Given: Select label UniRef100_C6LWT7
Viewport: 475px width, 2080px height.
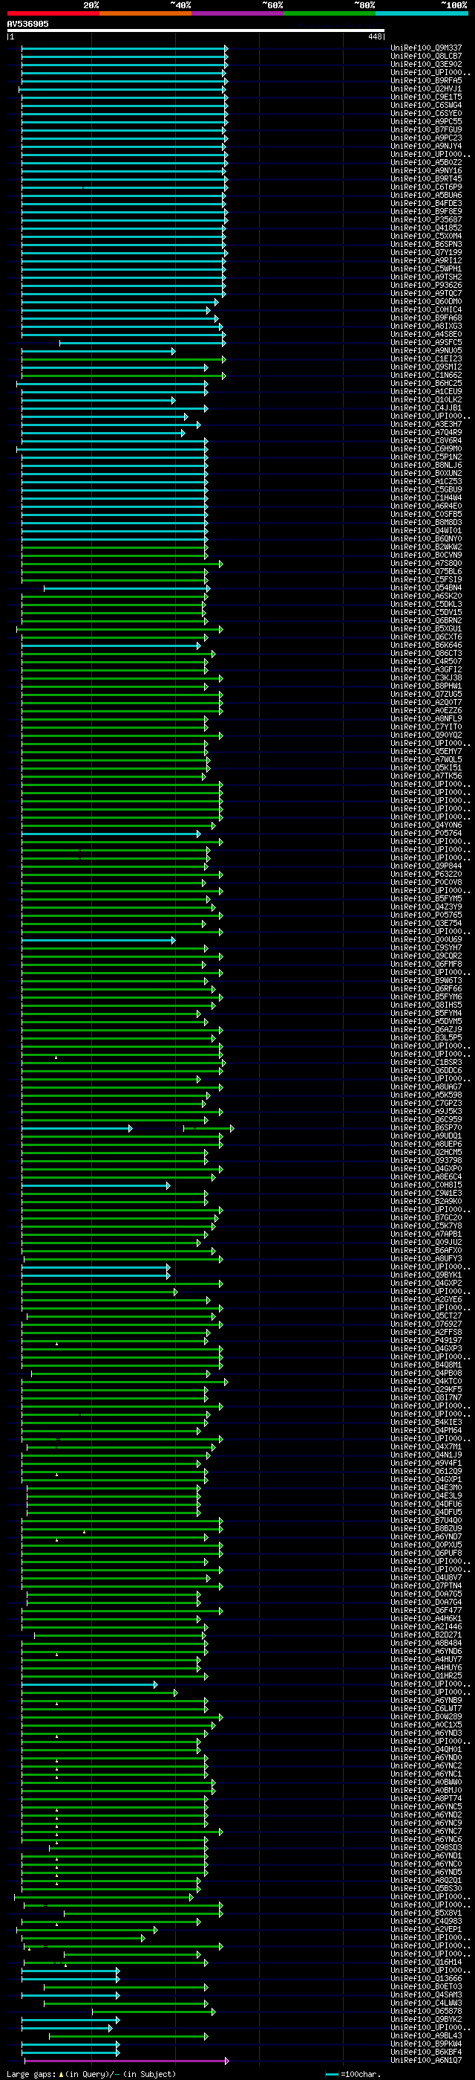Looking at the screenshot, I should click(427, 1709).
